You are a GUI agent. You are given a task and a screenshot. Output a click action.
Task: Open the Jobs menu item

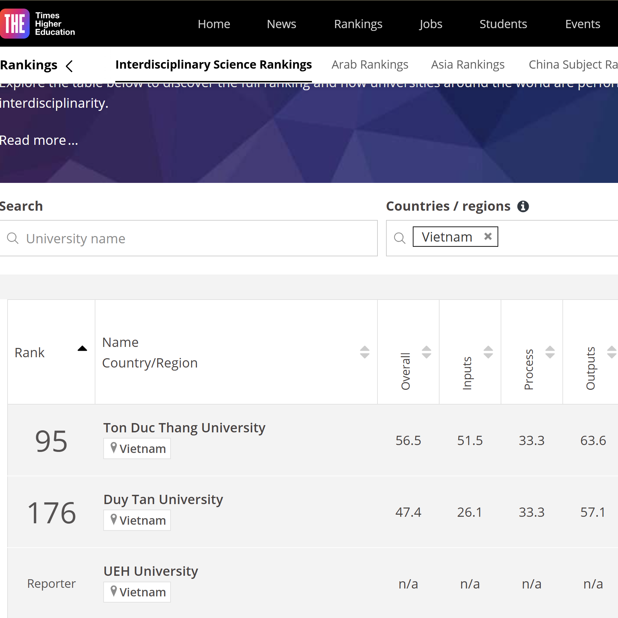(x=431, y=24)
